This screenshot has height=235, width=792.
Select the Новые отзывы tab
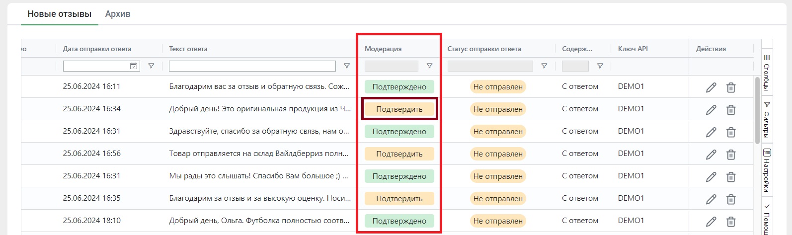tap(60, 14)
